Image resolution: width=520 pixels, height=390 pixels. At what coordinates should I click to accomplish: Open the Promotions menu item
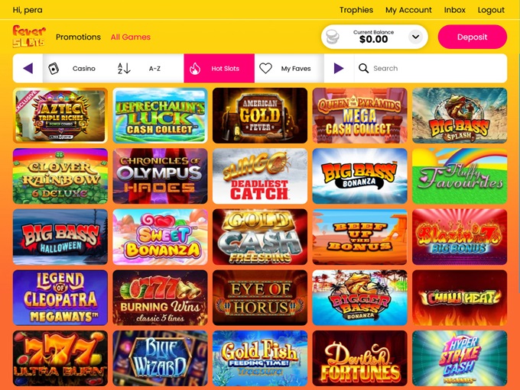[78, 37]
